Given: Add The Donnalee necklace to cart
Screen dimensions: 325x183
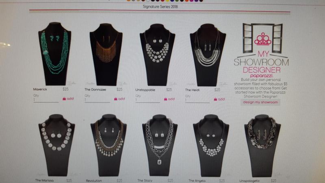Looking at the screenshot, I should [119, 99].
